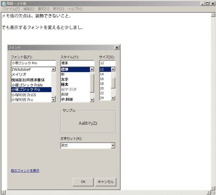Click size list scroll up arrow
216x195 pixels.
(x=113, y=69)
